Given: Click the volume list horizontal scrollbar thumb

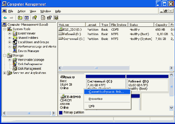Looking at the screenshot, I should [x=96, y=68].
